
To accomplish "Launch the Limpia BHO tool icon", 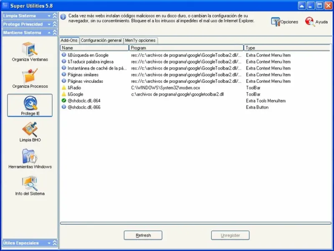I will (x=30, y=129).
